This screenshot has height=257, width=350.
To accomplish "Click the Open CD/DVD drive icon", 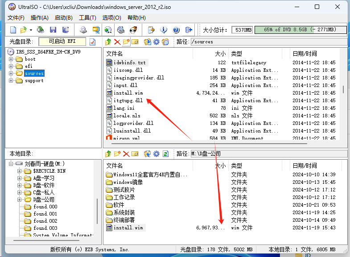I will coord(41,30).
